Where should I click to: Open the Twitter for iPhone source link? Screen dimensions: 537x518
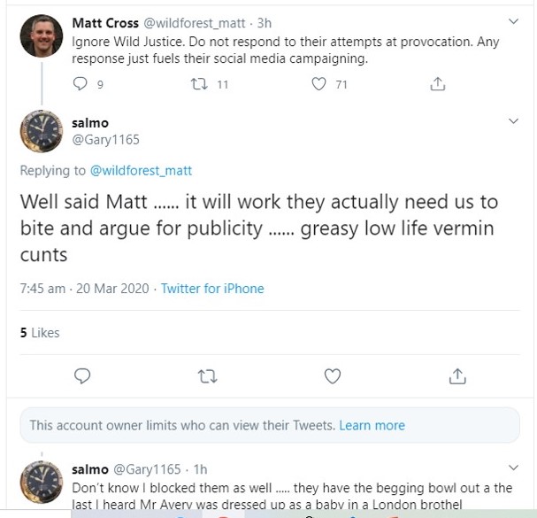point(212,289)
